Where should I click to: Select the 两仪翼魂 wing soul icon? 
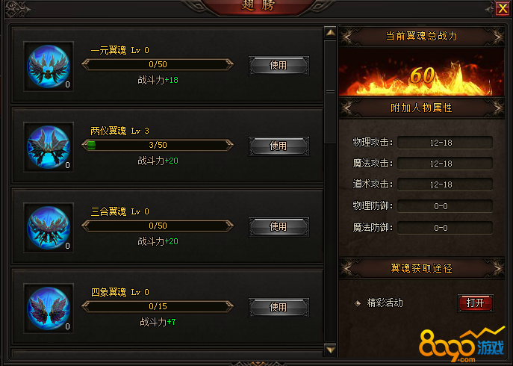(x=49, y=147)
